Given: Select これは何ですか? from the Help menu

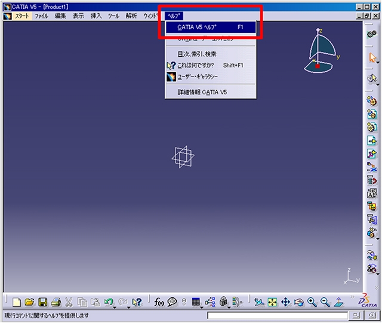Looking at the screenshot, I should 211,65.
